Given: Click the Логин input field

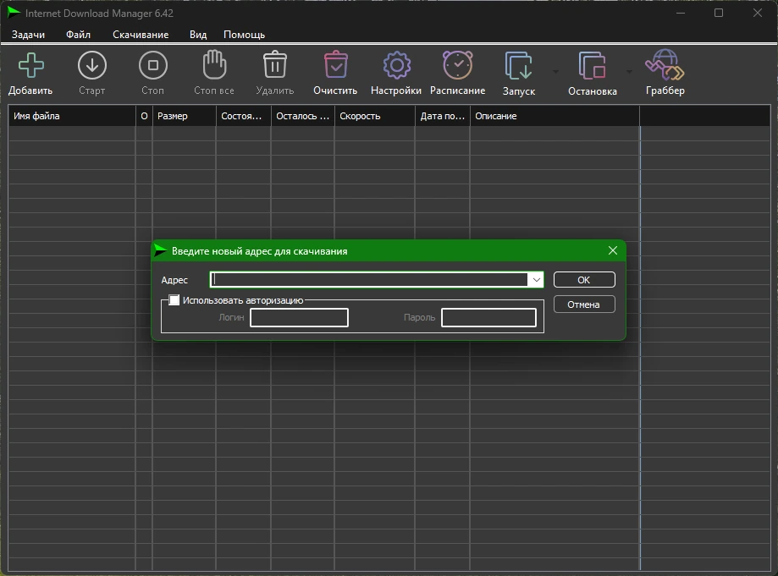Looking at the screenshot, I should (x=299, y=318).
